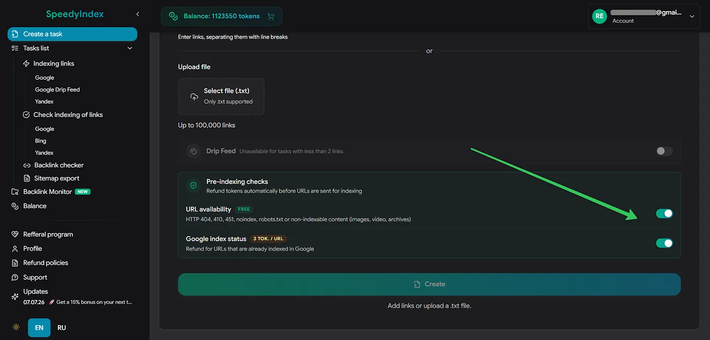Click the Pre-indexing checks shield icon

pyautogui.click(x=193, y=186)
